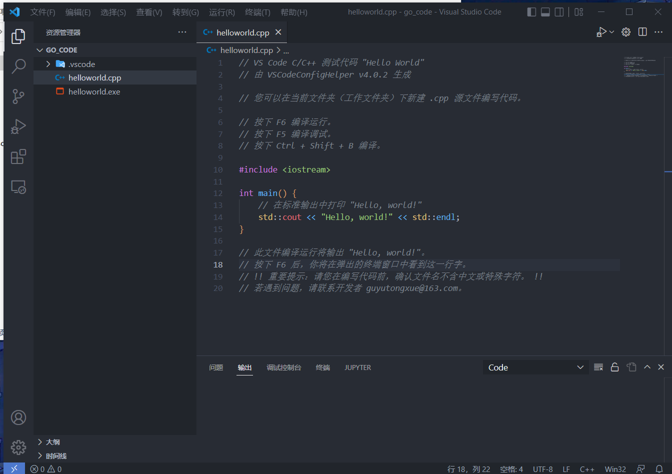Image resolution: width=672 pixels, height=474 pixels.
Task: Expand the 时间线 timeline section
Action: point(115,456)
